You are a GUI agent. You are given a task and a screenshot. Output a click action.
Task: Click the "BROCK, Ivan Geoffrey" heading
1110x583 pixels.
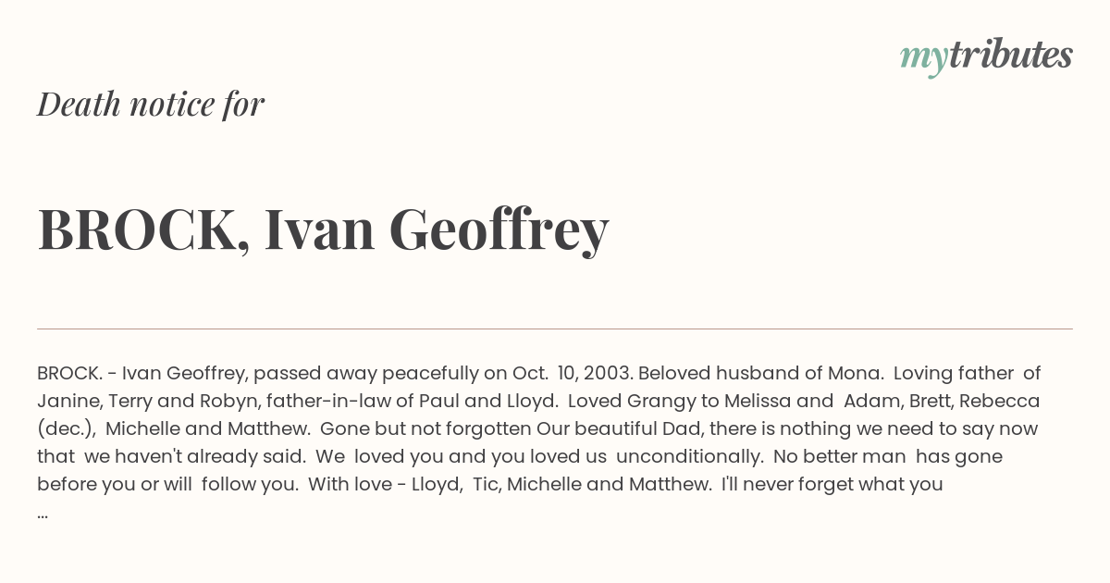[x=323, y=229]
